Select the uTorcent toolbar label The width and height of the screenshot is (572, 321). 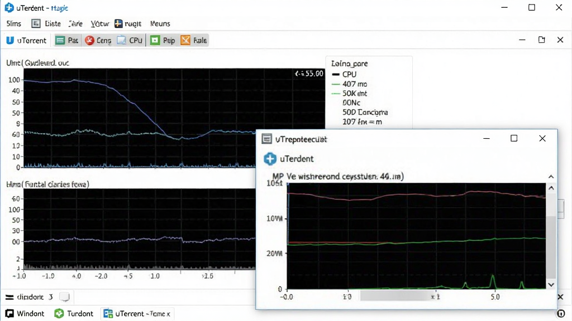(32, 40)
